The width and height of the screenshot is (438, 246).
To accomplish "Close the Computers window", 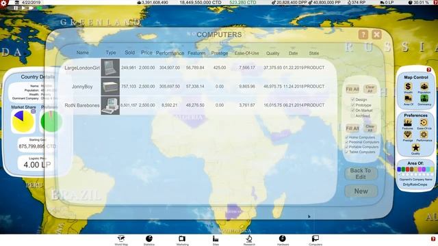I will coord(376,35).
